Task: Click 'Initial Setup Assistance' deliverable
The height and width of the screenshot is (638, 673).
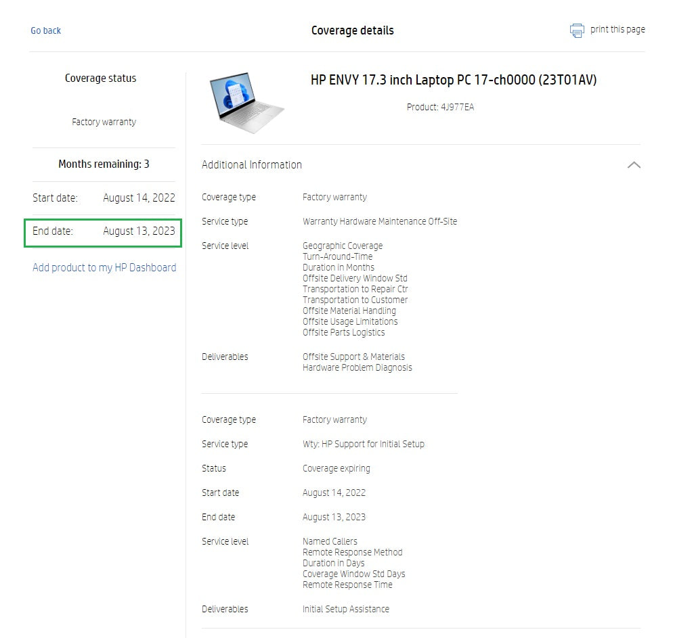Action: pos(345,610)
